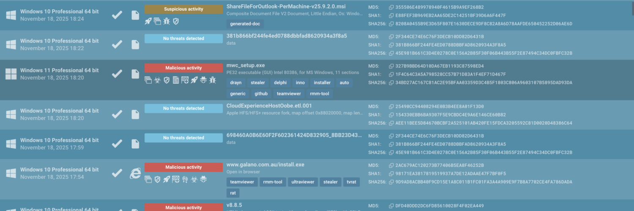
Task: Click the 'generated-doc' tag
Action: coord(244,24)
